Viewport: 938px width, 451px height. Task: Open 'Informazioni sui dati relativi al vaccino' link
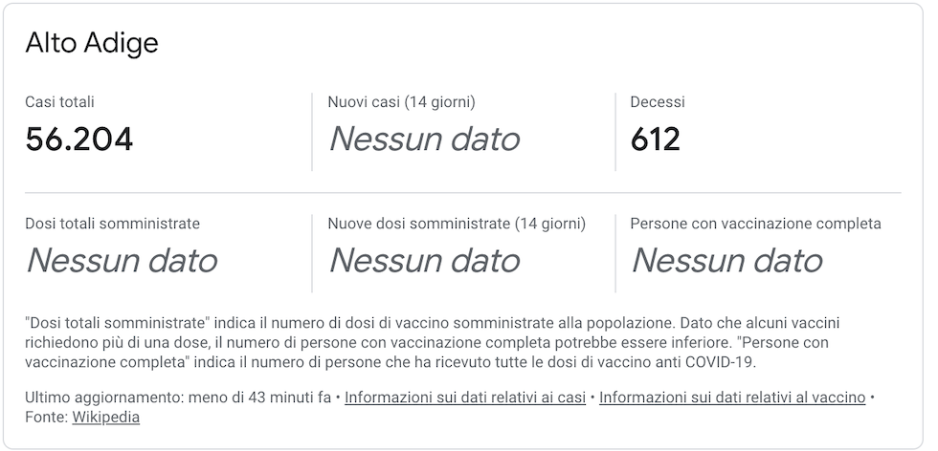coord(732,397)
